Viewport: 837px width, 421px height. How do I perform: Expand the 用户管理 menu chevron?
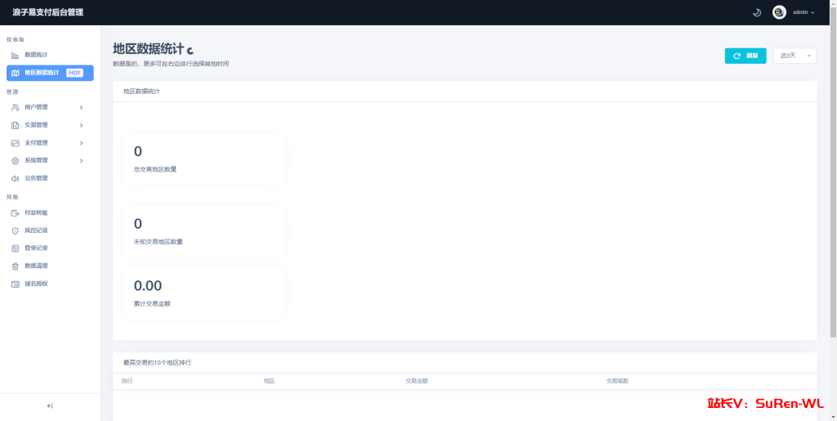click(x=81, y=107)
